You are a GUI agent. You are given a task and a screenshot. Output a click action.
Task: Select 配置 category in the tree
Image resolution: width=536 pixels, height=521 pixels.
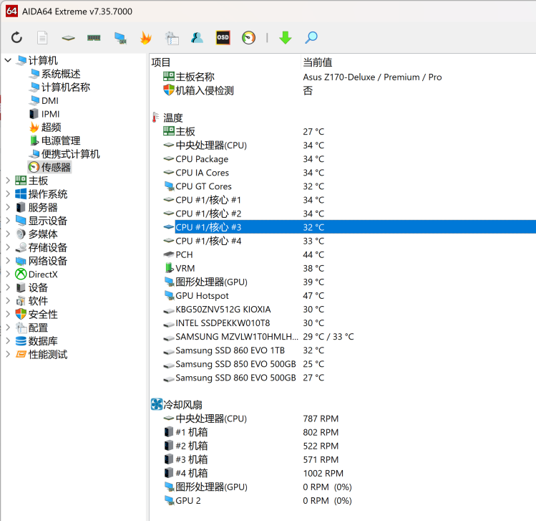pos(38,328)
